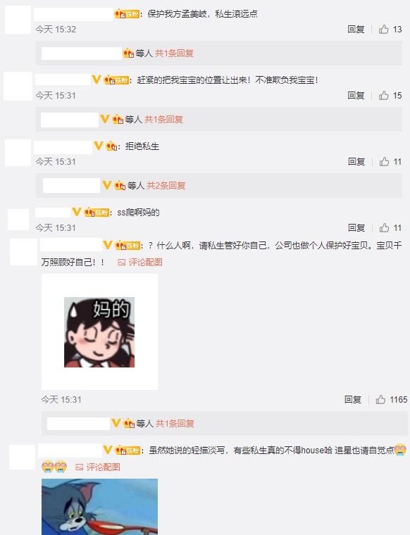Screen dimensions: 410x535
Task: Open 评论配图 link next to crying emojis
Action: coord(103,467)
